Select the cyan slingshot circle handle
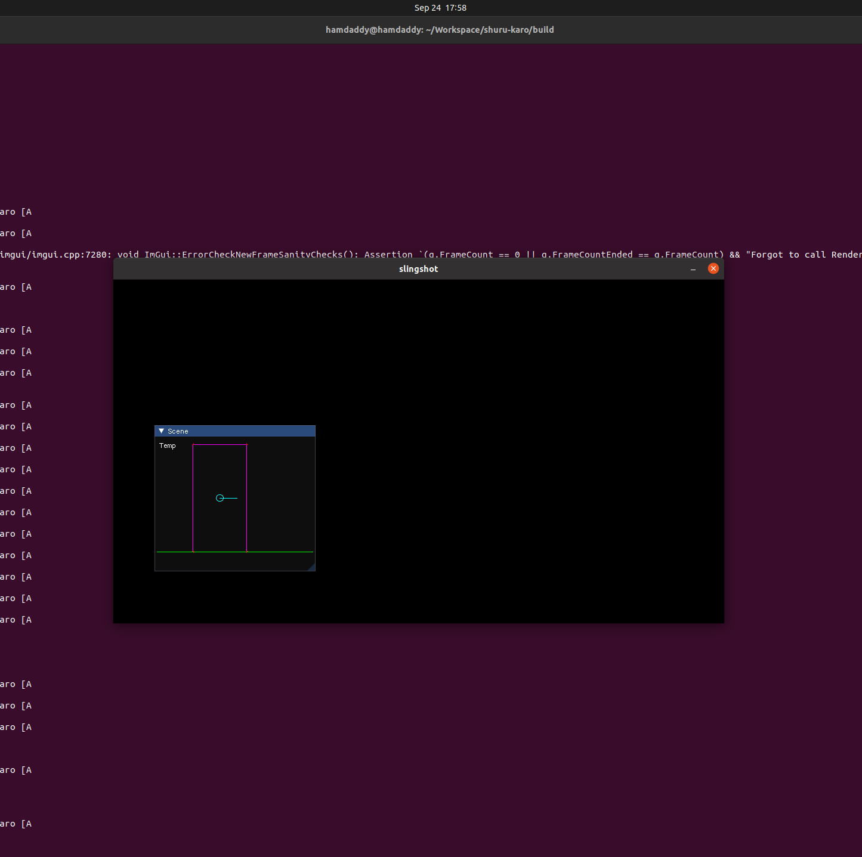 point(220,498)
